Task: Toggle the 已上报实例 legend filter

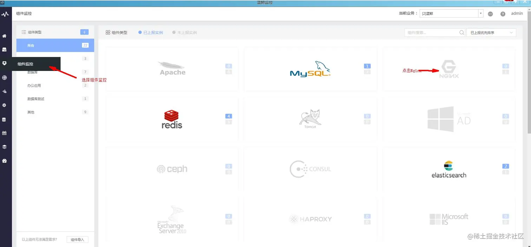Action: 151,32
